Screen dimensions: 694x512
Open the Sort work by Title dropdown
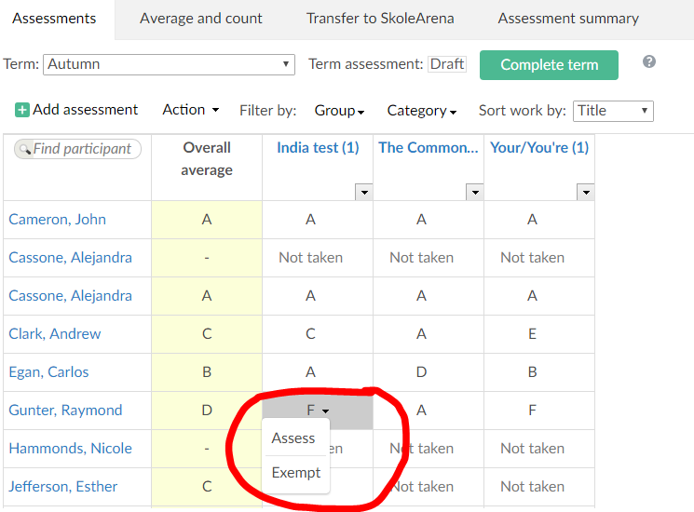click(612, 111)
